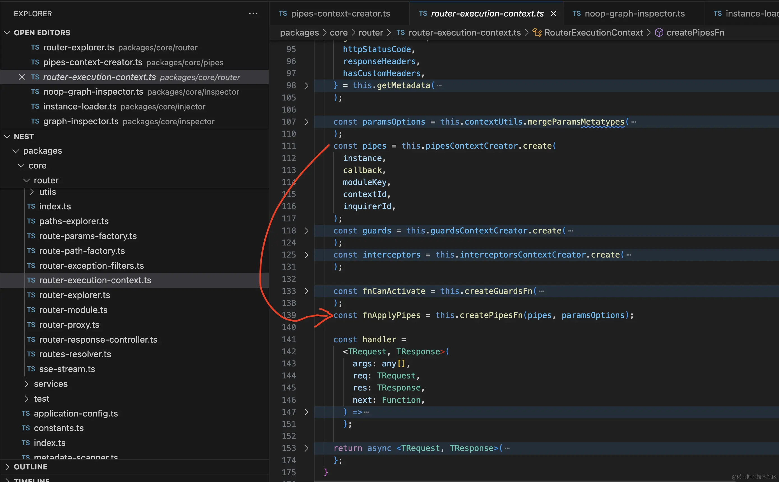Open router-explorer.ts in file tree
This screenshot has width=779, height=482.
pyautogui.click(x=134, y=295)
